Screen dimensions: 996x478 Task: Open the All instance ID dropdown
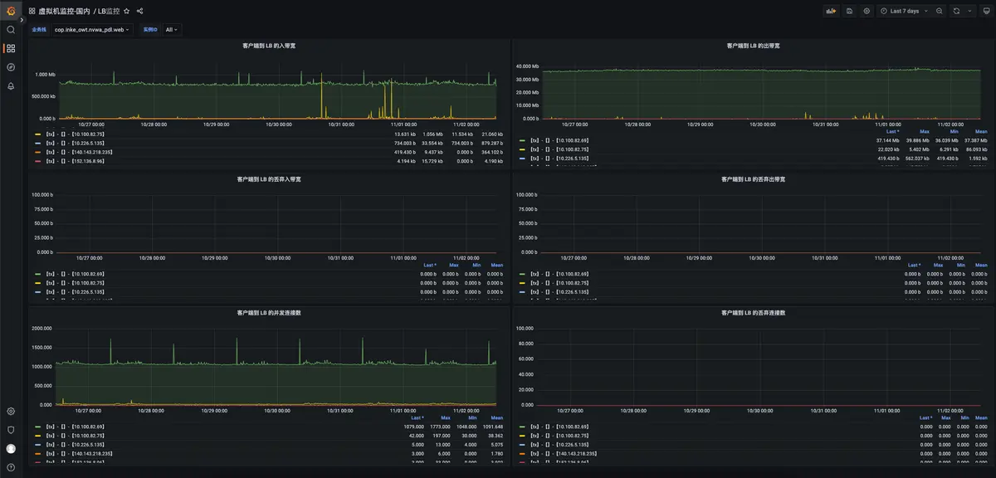172,29
